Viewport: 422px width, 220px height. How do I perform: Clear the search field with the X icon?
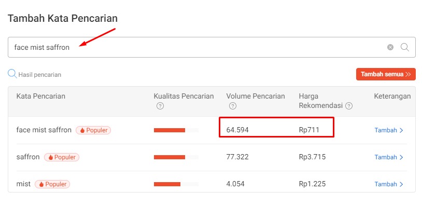390,47
